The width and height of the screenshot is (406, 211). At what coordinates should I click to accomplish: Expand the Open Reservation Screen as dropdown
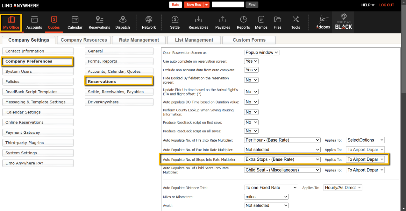coord(262,53)
